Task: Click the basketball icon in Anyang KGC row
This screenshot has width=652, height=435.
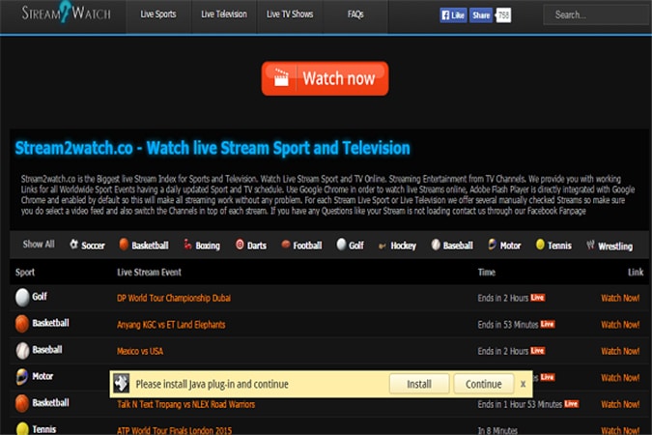Action: tap(22, 324)
